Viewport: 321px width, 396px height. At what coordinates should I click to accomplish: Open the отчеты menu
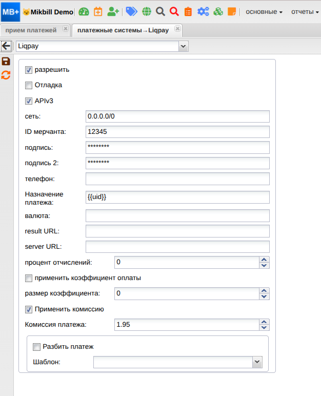pyautogui.click(x=305, y=12)
